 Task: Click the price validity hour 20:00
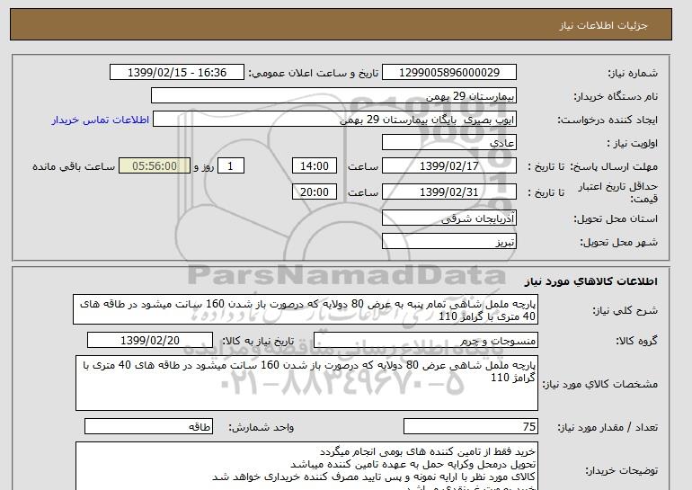pyautogui.click(x=315, y=192)
